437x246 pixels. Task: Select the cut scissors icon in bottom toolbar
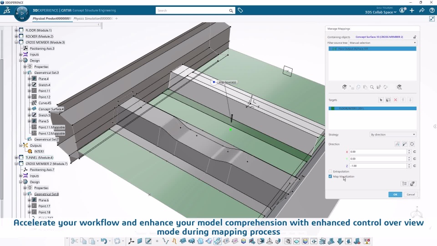tap(74, 241)
